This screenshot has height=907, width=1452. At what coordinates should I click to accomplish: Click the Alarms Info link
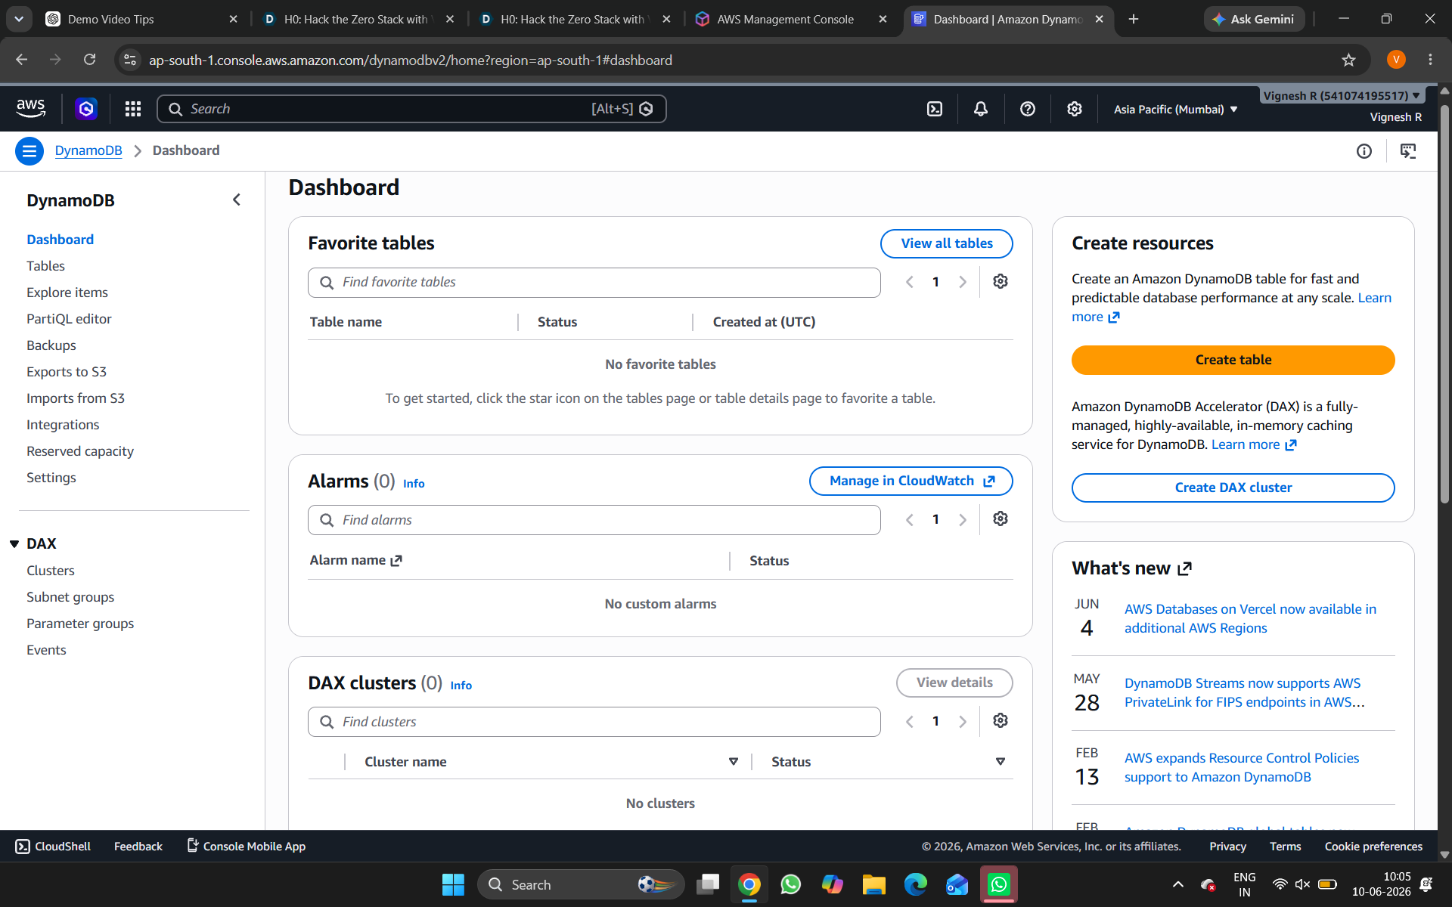point(414,484)
